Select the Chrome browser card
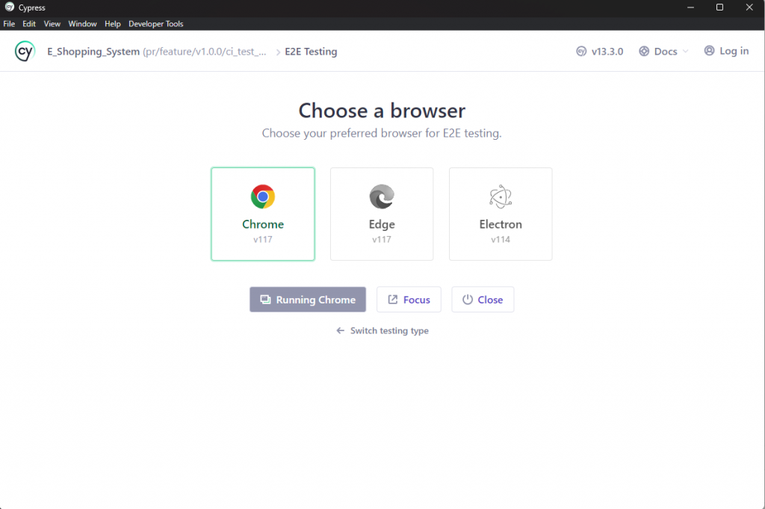 coord(263,214)
